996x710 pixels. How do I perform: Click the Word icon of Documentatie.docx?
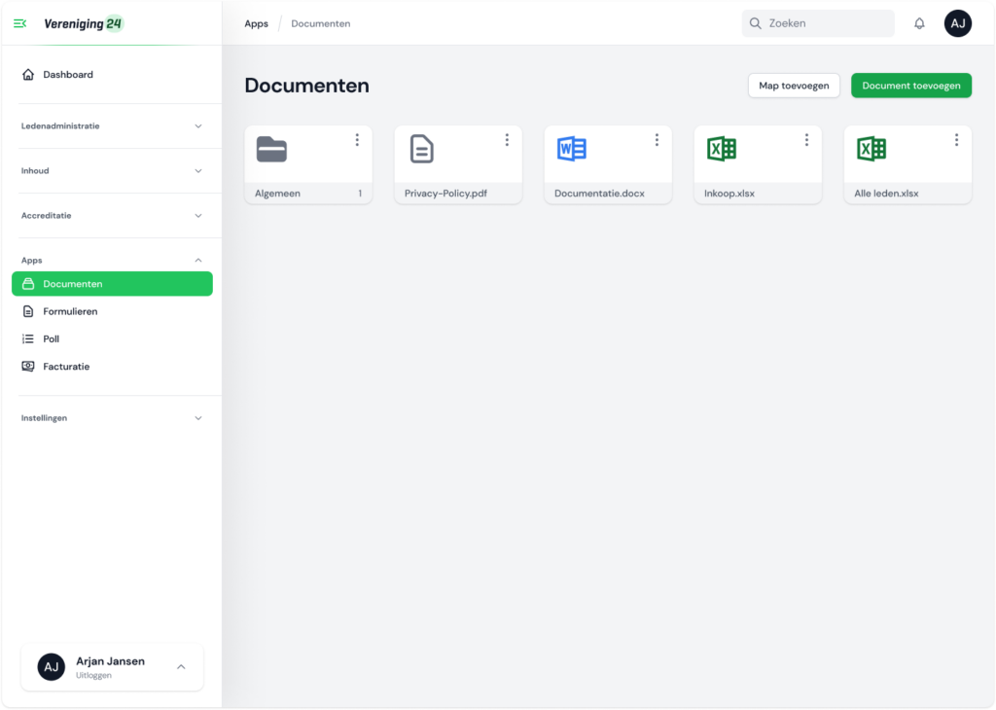[571, 149]
